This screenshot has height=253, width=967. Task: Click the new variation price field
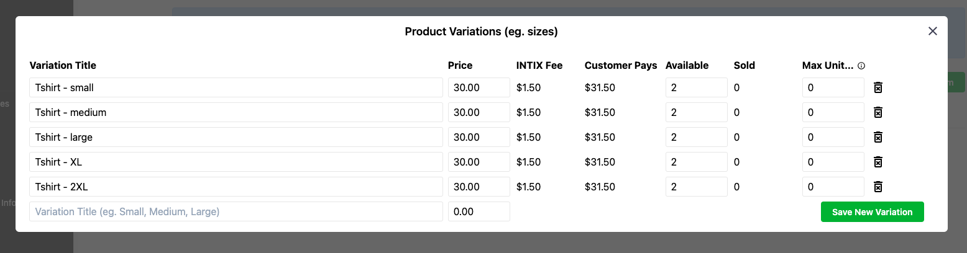pos(479,211)
